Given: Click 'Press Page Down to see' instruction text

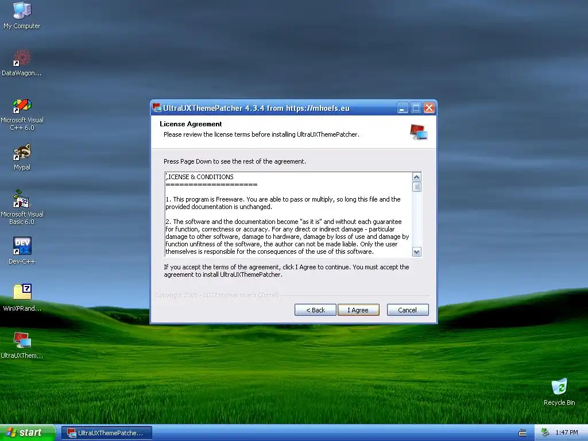Looking at the screenshot, I should click(235, 161).
